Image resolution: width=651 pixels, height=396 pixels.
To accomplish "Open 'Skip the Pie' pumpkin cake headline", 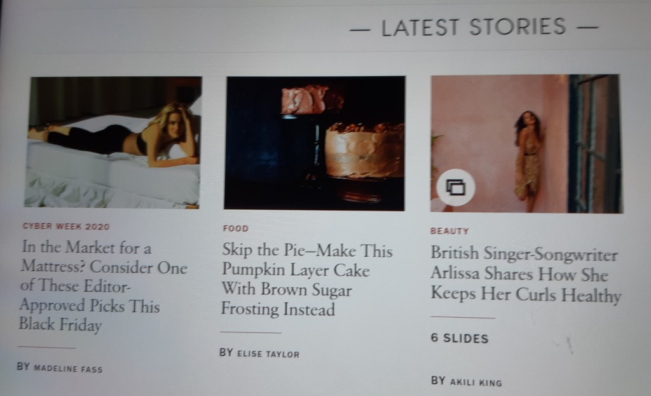I will tap(307, 279).
